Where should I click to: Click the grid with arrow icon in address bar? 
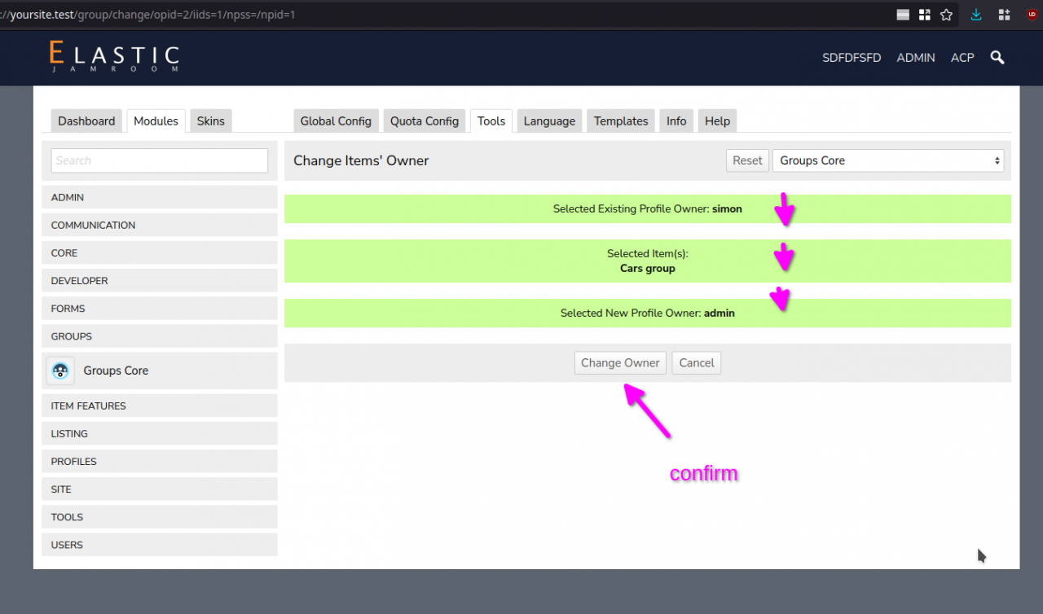coord(924,15)
